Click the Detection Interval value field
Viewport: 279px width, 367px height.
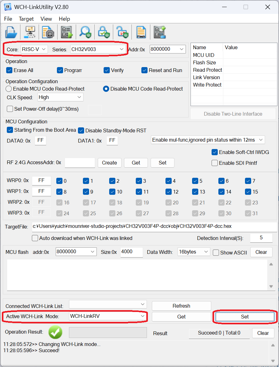[261, 238]
